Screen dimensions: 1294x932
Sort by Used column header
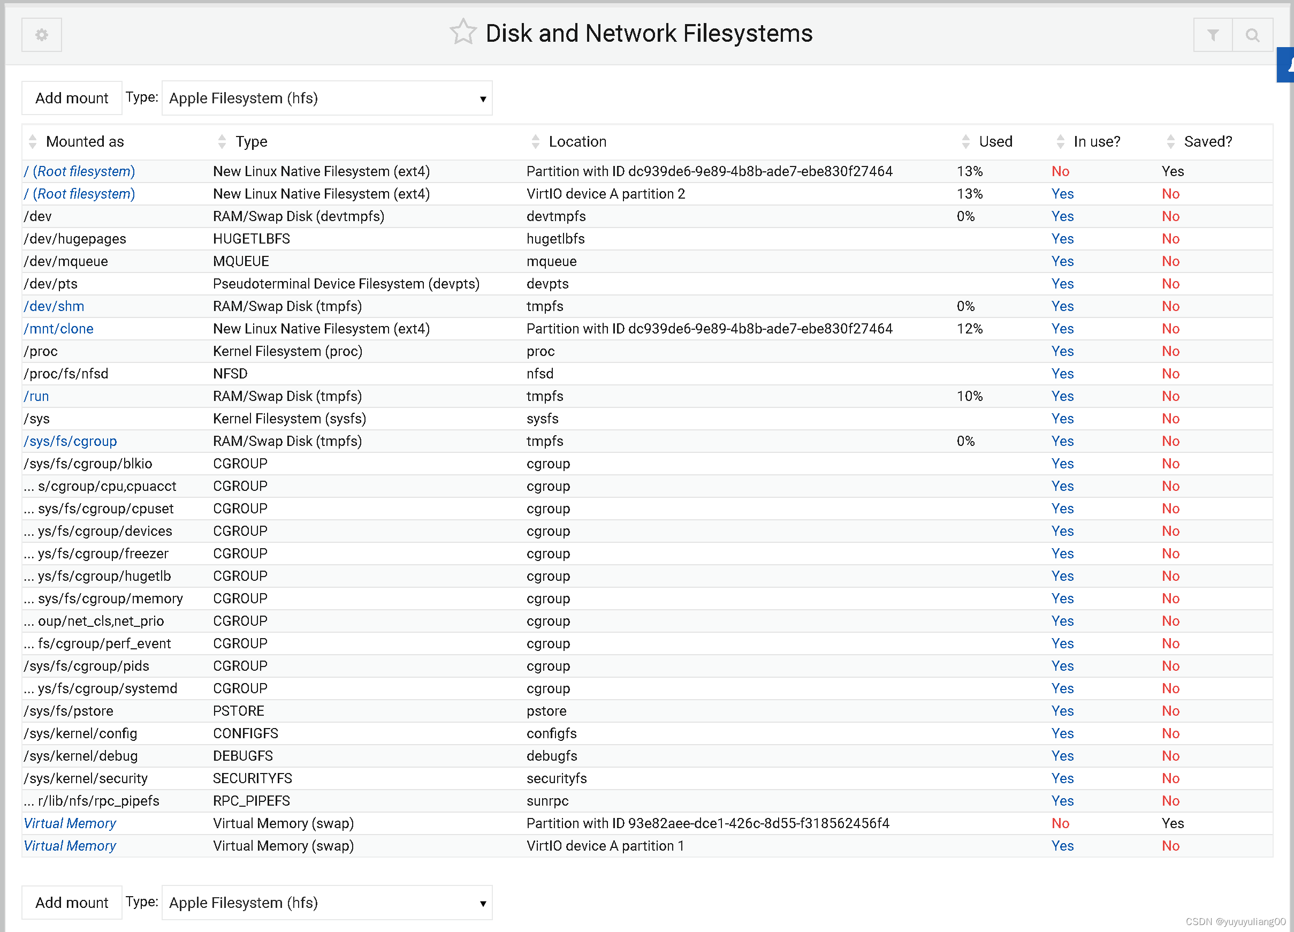[x=995, y=141]
